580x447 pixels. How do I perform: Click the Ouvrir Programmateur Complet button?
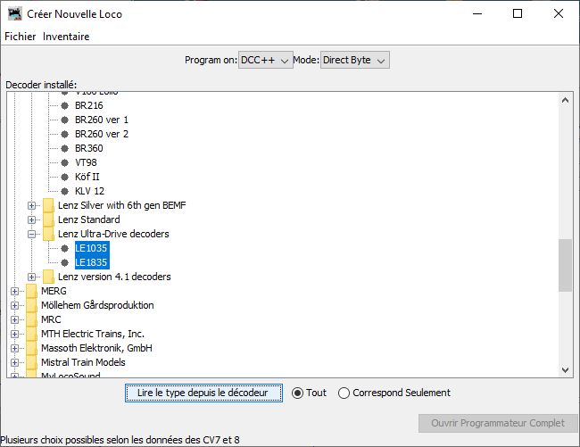coord(498,423)
